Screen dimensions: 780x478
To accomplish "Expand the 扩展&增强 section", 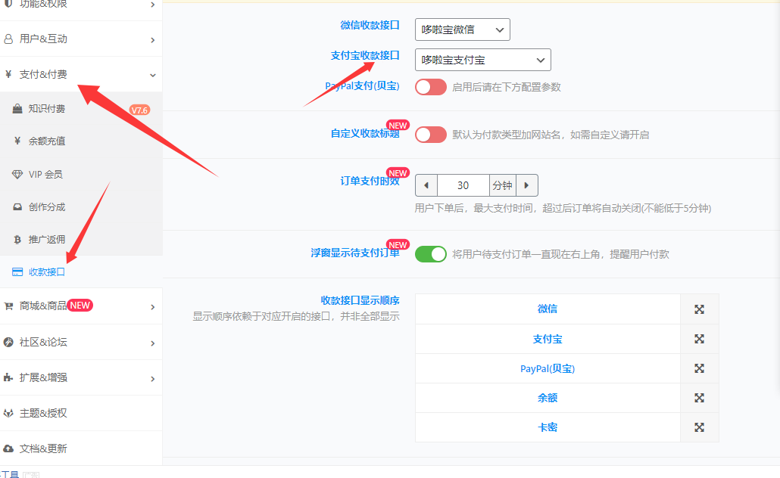I will [x=45, y=377].
